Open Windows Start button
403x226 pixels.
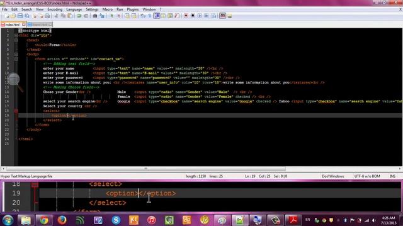[x=8, y=220]
